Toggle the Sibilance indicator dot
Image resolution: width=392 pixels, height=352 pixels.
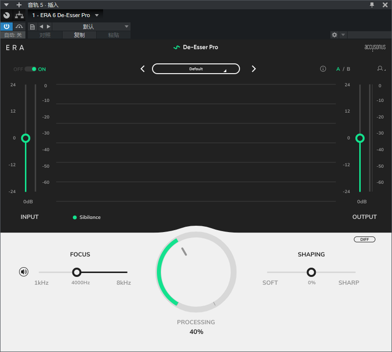point(74,217)
